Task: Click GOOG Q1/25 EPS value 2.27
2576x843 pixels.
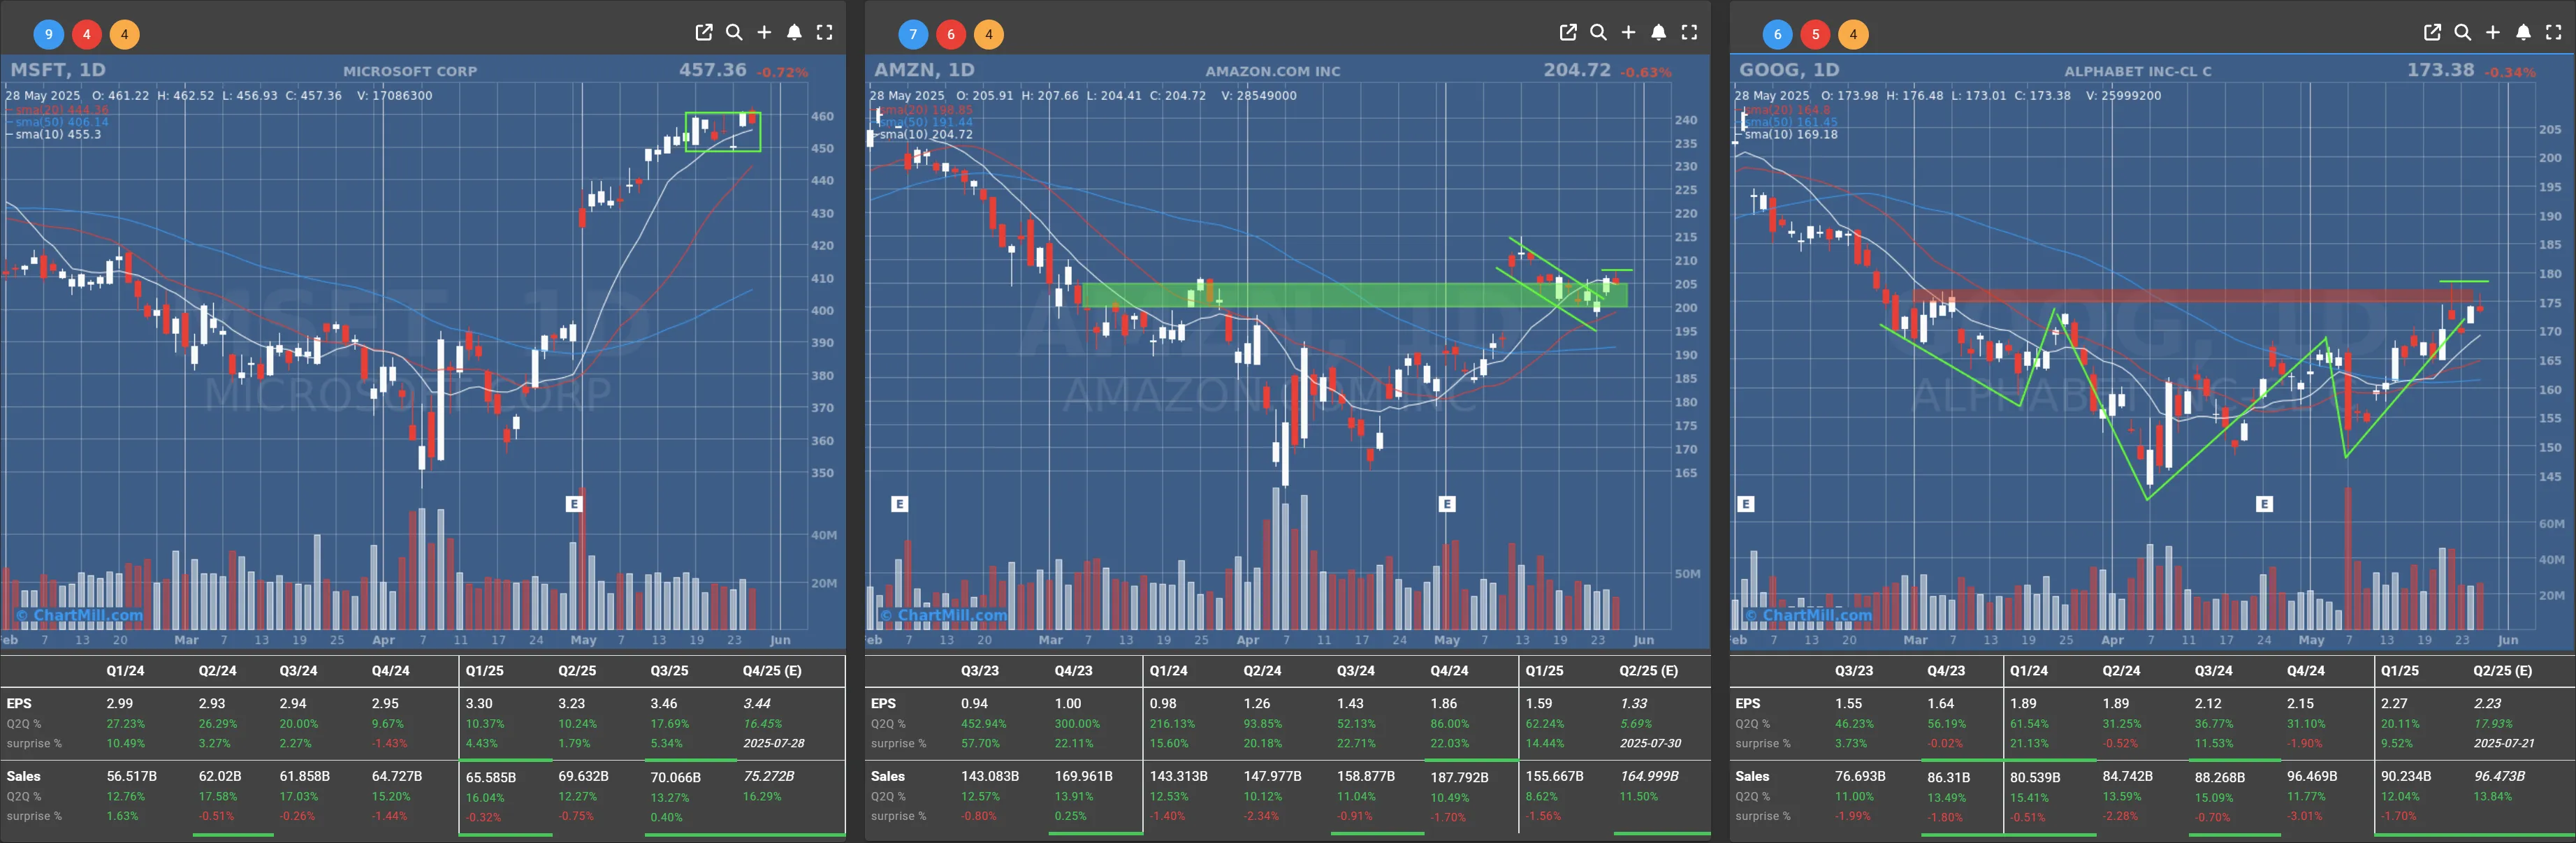Action: [x=2394, y=704]
